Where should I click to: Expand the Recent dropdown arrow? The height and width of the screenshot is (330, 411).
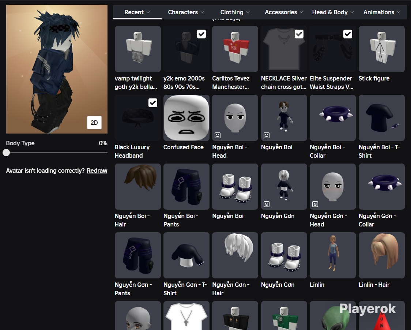pos(148,12)
